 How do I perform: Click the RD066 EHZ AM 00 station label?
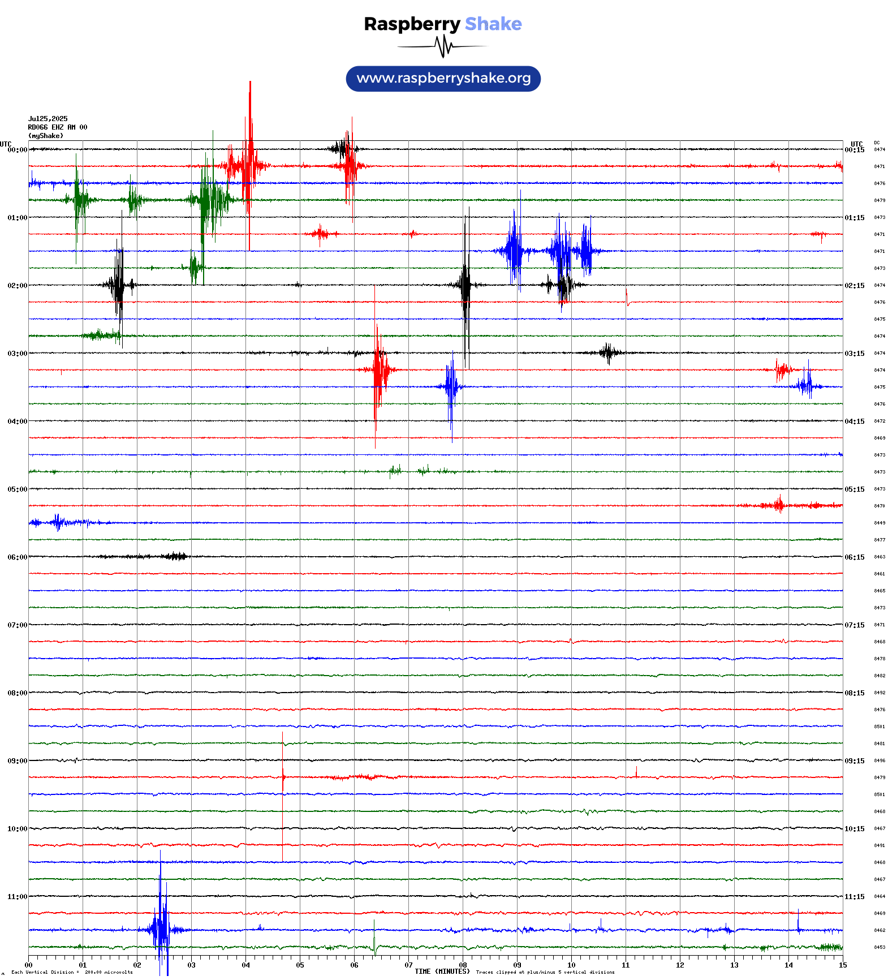coord(57,127)
